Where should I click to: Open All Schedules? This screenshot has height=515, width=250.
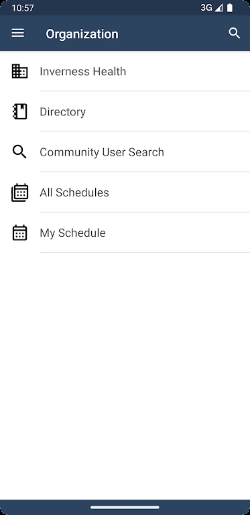(125, 192)
